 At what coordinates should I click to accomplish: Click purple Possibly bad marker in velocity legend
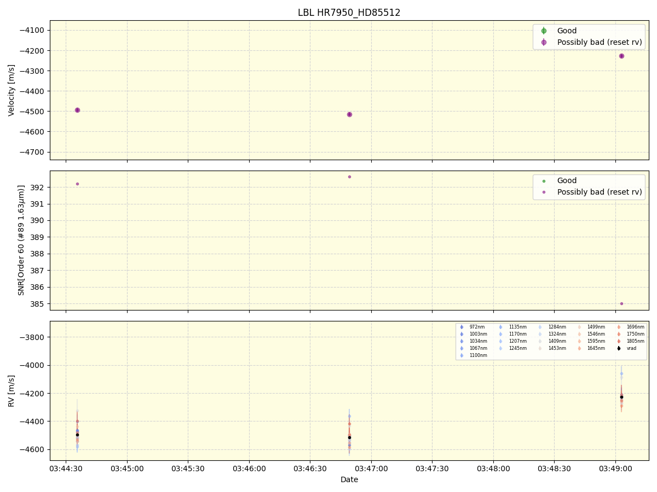(544, 42)
